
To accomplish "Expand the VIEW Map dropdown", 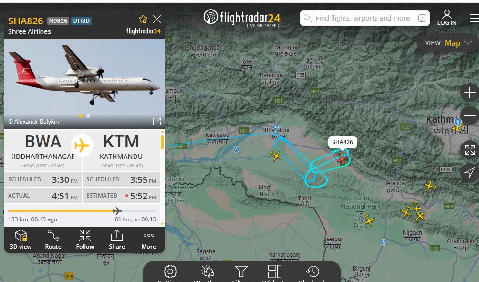I will point(448,43).
